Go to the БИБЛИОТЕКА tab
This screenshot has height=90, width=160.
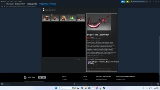20,4
